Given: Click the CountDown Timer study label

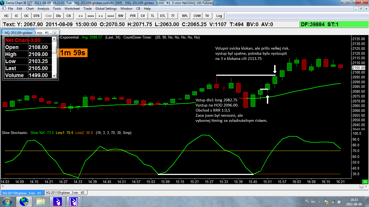Looking at the screenshot, I should [138, 37].
